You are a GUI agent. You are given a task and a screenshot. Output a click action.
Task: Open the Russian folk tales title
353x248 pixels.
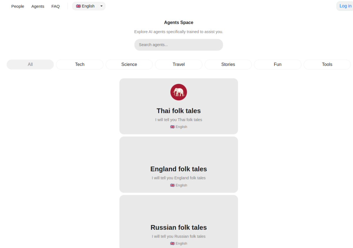(179, 227)
